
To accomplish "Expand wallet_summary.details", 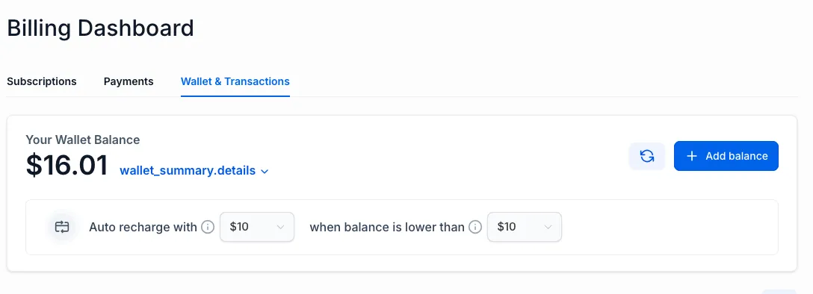I will click(194, 171).
